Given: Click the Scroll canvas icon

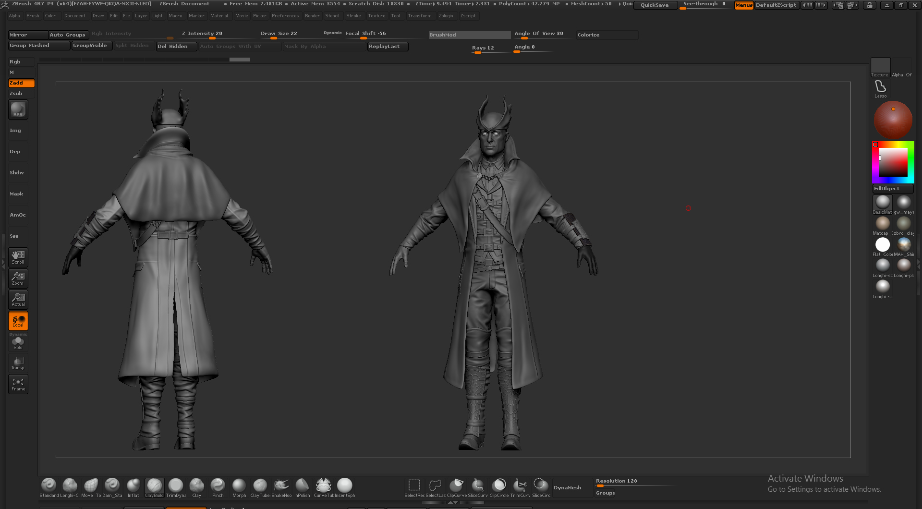Looking at the screenshot, I should (x=18, y=257).
